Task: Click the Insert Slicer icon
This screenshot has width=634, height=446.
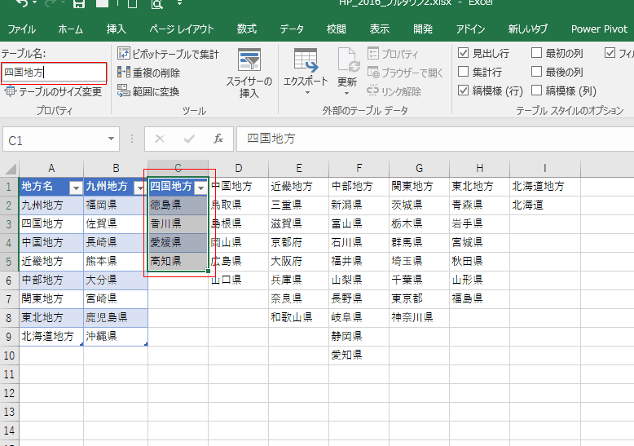Action: coord(249,62)
